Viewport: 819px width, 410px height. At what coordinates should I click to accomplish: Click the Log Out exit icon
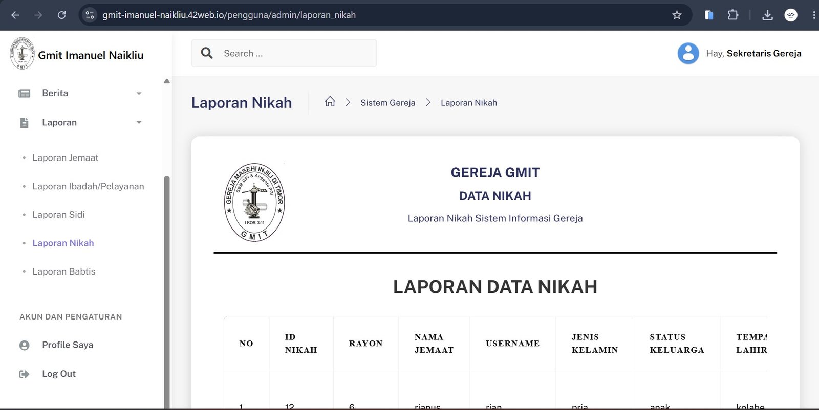[x=24, y=374]
